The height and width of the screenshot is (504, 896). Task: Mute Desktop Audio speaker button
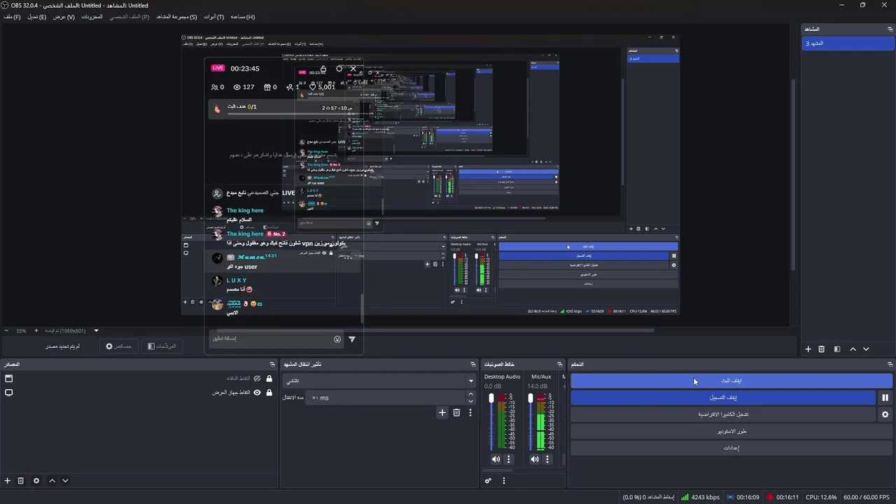pyautogui.click(x=496, y=459)
